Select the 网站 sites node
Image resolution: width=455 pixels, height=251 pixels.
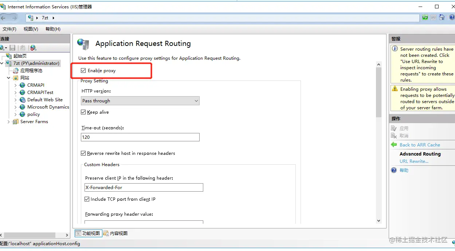pos(24,78)
